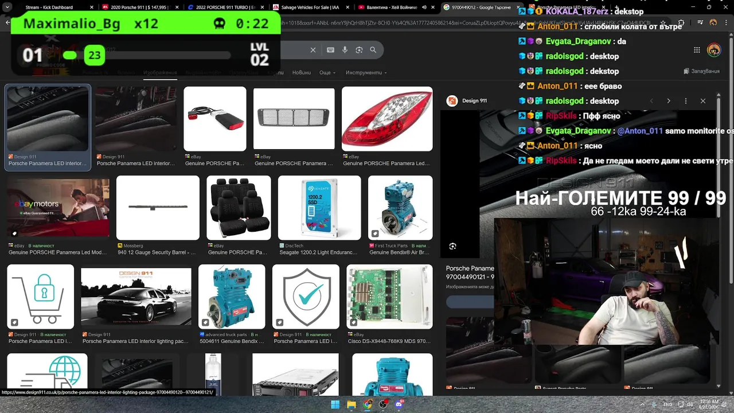The height and width of the screenshot is (413, 734).
Task: Open the Запазвания saved items link
Action: pyautogui.click(x=702, y=71)
